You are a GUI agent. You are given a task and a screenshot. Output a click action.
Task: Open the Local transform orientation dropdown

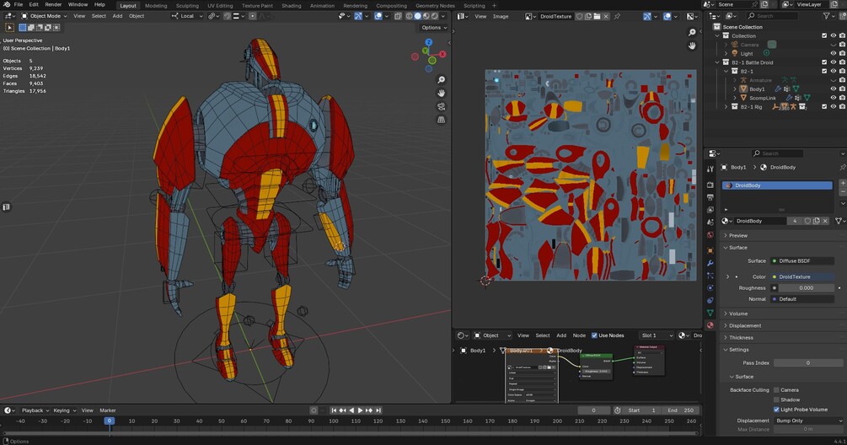(187, 16)
